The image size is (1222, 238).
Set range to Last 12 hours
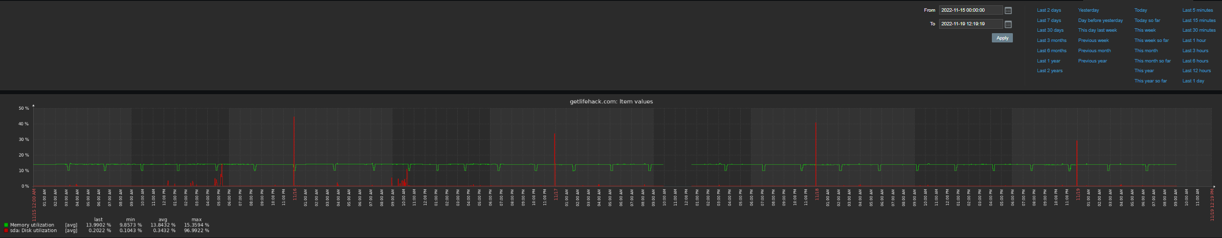1197,71
